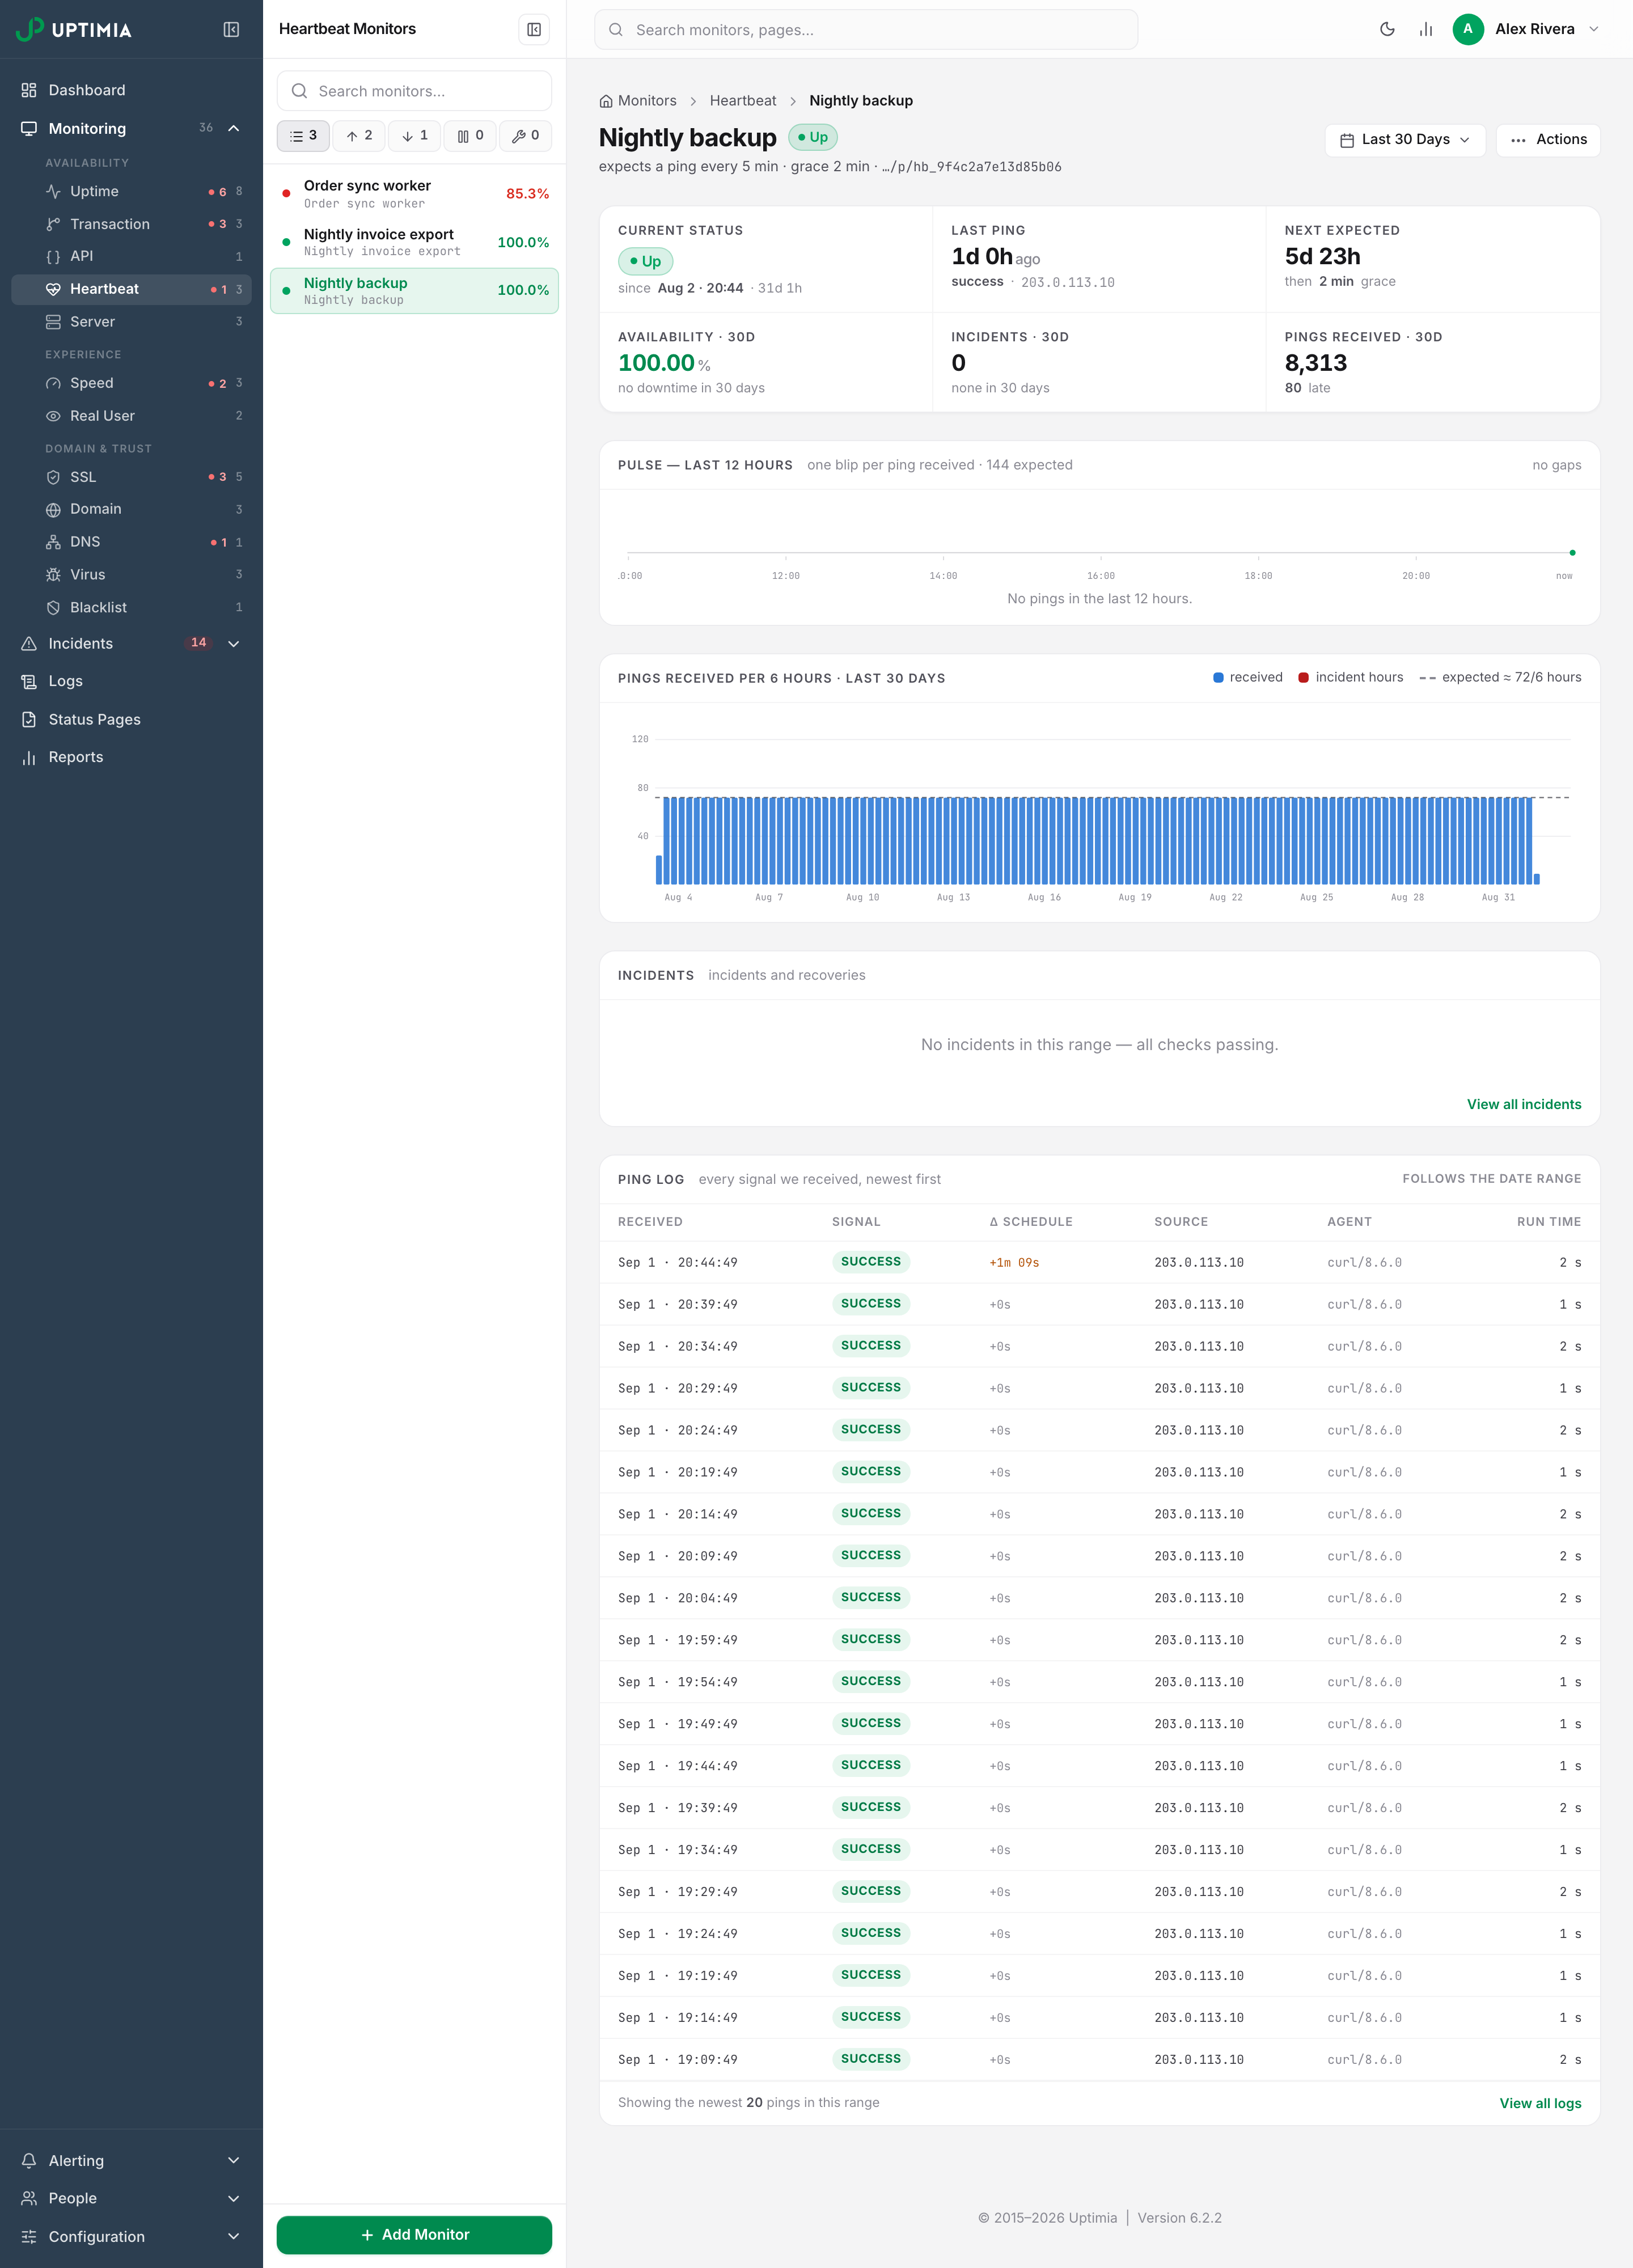Toggle dark mode moon icon
Image resolution: width=1633 pixels, height=2268 pixels.
(1387, 29)
